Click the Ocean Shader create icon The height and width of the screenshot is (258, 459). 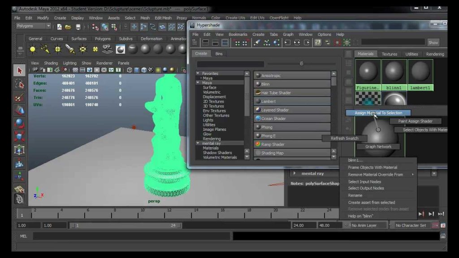258,118
